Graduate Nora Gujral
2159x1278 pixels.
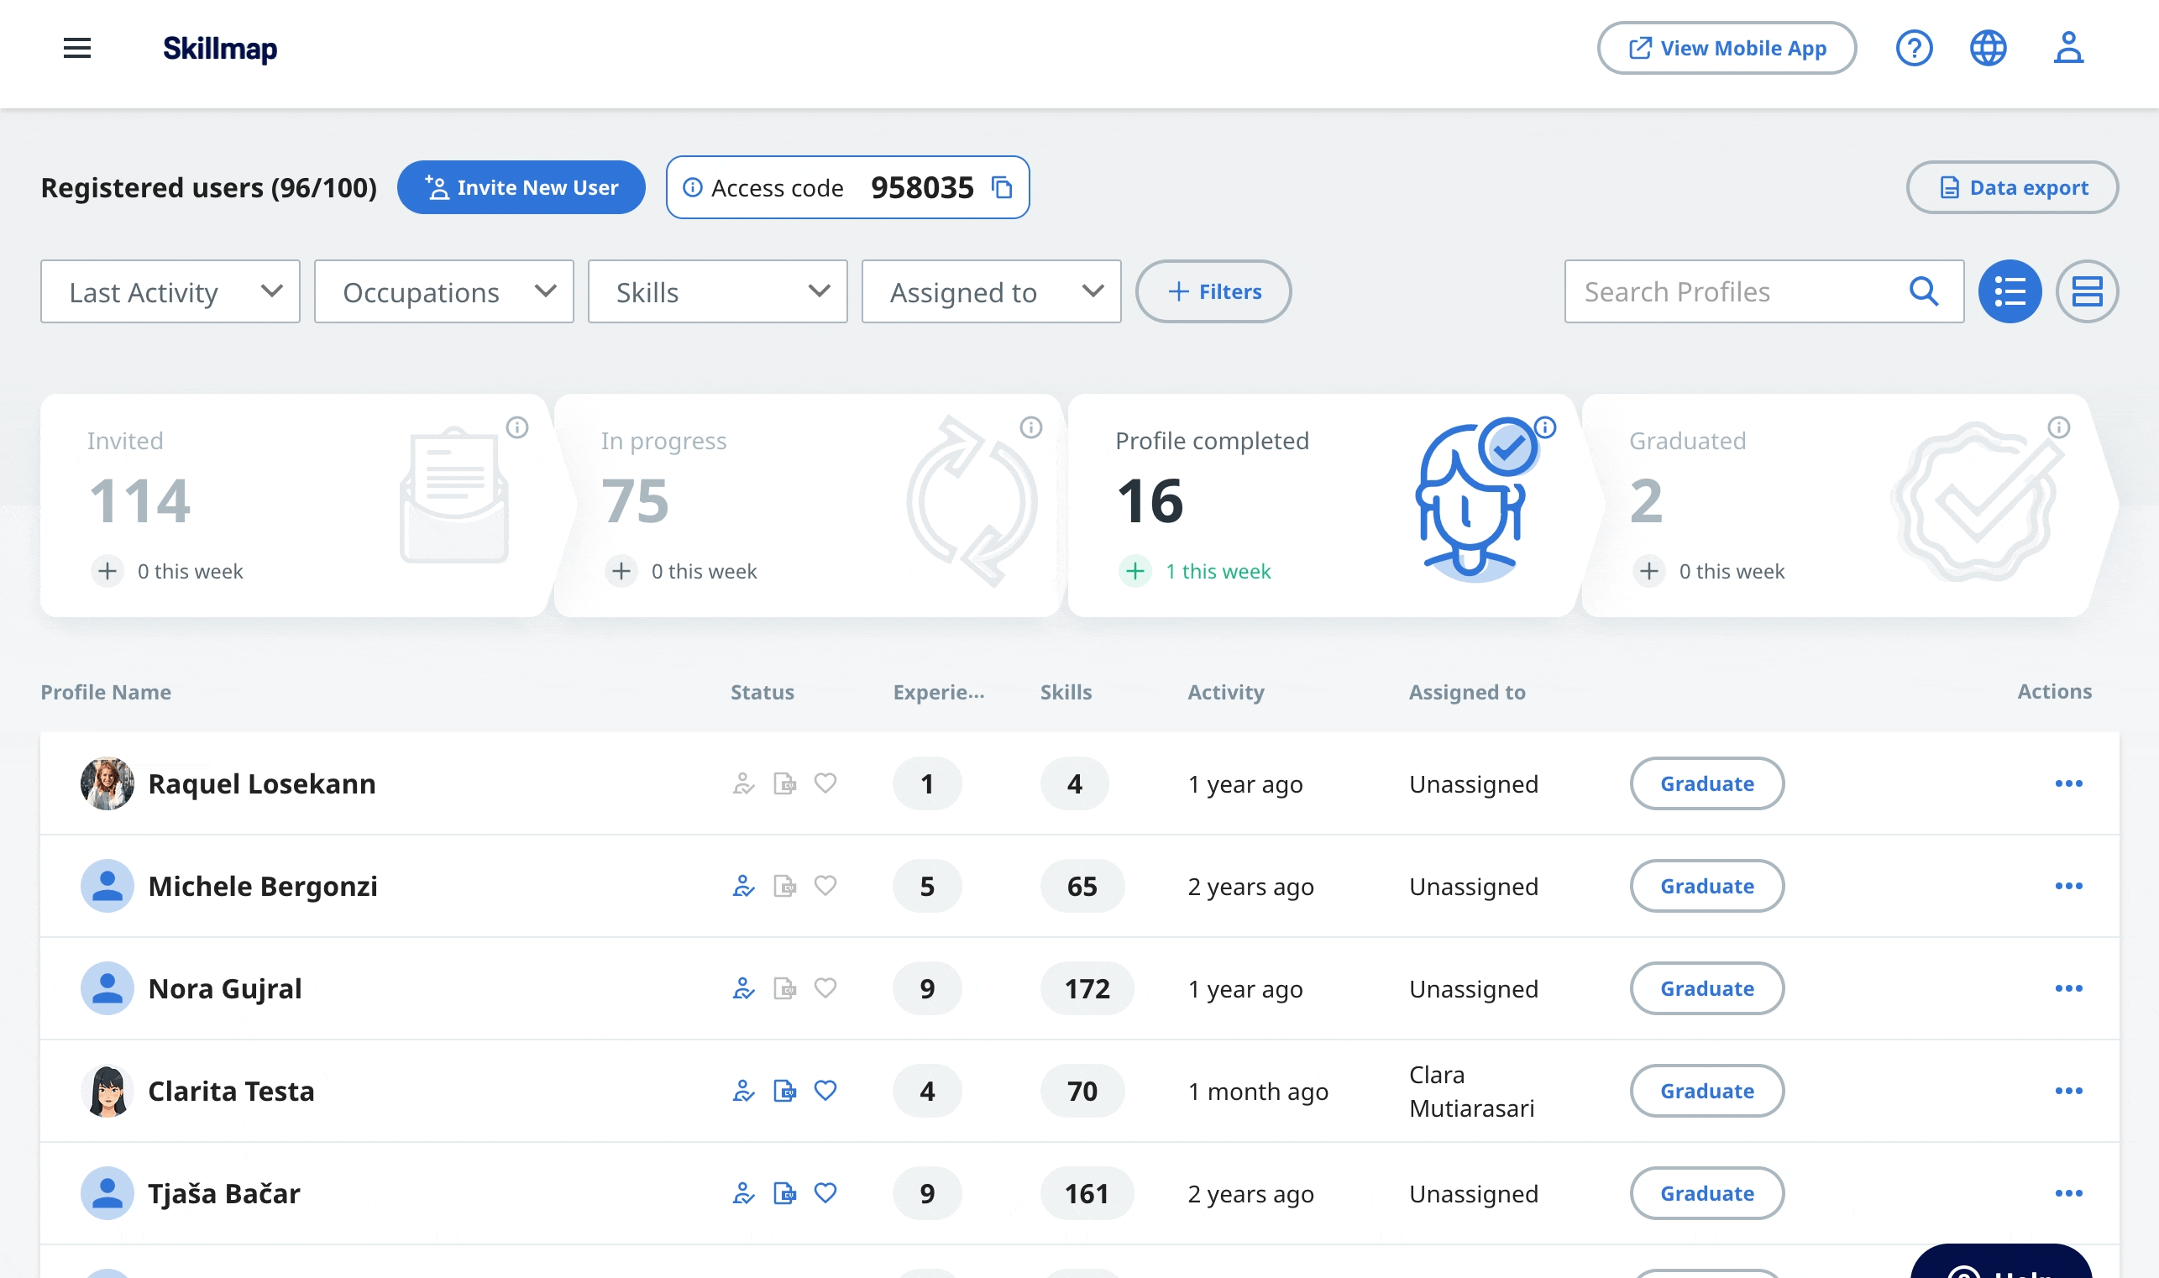pos(1707,988)
